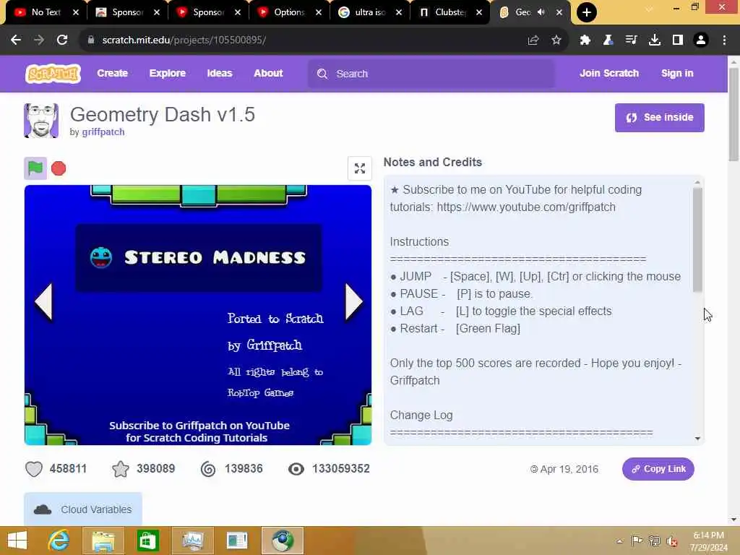Stop the project with the red stop button
740x555 pixels.
click(x=59, y=168)
